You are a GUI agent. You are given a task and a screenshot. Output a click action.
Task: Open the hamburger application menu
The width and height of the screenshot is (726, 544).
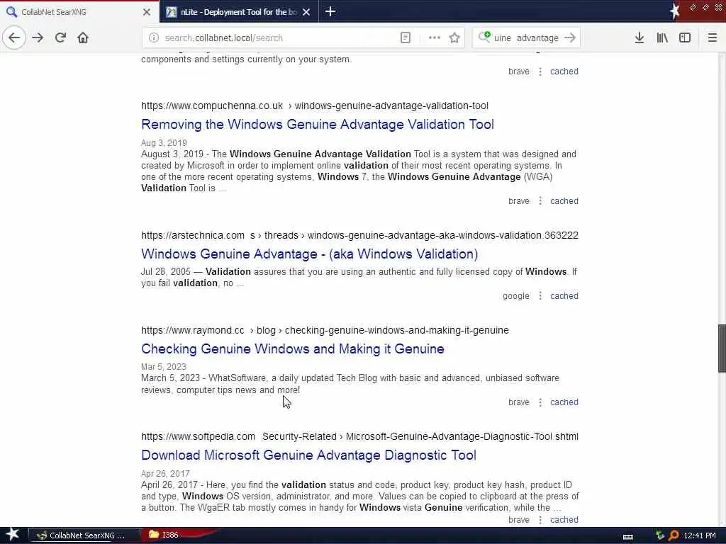712,38
